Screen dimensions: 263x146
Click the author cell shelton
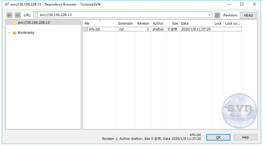pos(158,29)
